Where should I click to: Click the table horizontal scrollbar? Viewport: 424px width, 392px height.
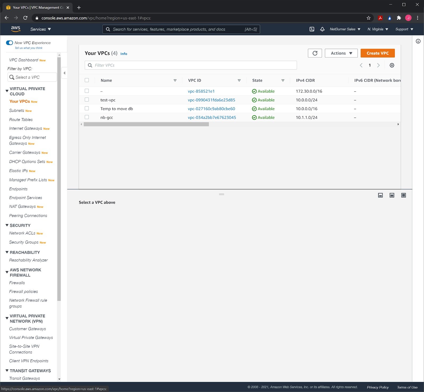pos(146,124)
